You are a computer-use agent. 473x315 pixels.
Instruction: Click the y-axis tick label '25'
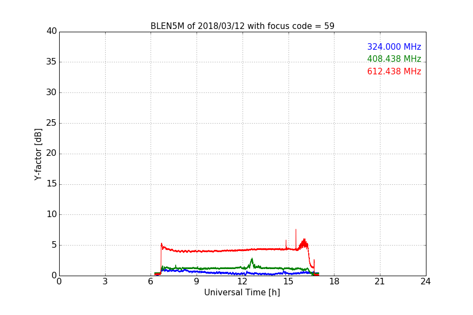51,122
